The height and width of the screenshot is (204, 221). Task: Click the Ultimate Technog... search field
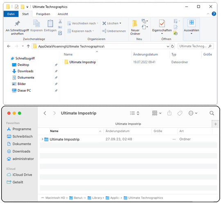click(195, 46)
